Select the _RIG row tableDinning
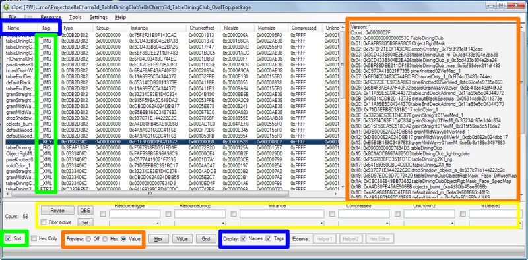The image size is (528, 260). point(172,147)
